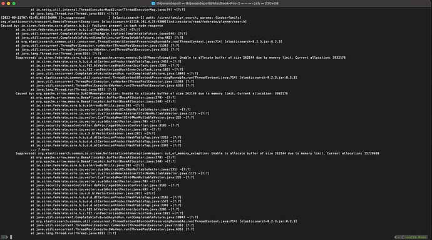This screenshot has width=432, height=240.
Task: Click the window title thijsvandepoll zsh 230x58
Action: tap(217, 3)
